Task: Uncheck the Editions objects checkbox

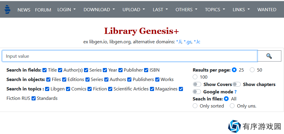Action: (x=64, y=80)
